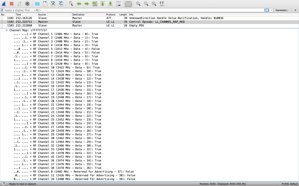Select RF Channel 17 (2436 MHz) row
The image size is (299, 186).
58,90
